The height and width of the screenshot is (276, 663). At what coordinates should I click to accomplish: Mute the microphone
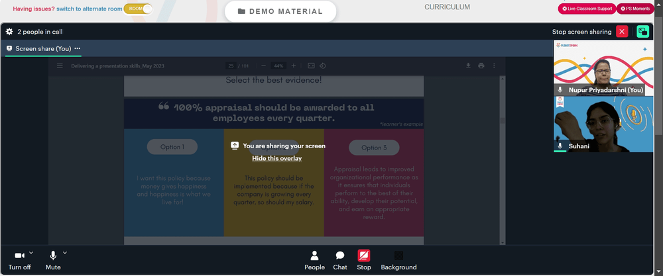click(53, 261)
